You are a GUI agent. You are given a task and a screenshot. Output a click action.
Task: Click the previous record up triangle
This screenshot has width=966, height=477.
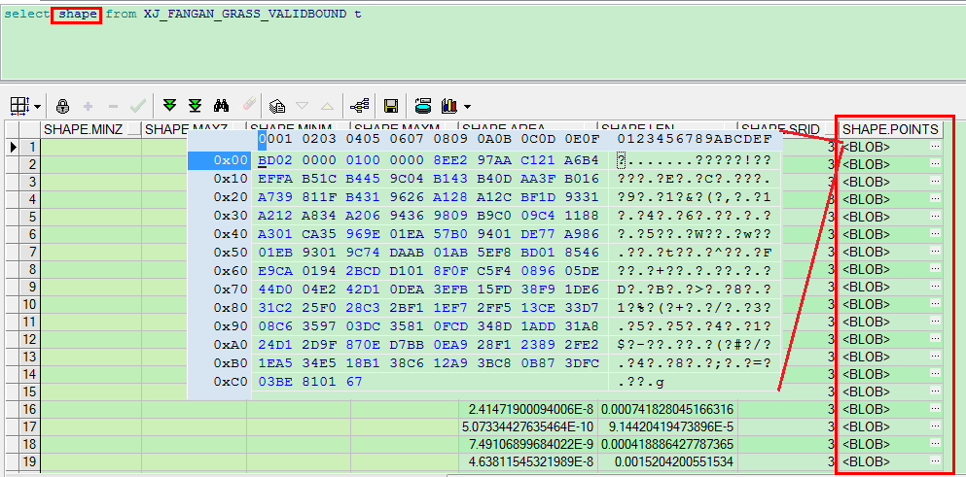[327, 106]
